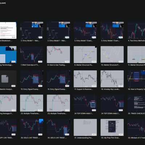The image size is (145, 145).
Task: Open the '33. Mindset of A Trade' thumbnail
Action: tap(136, 127)
